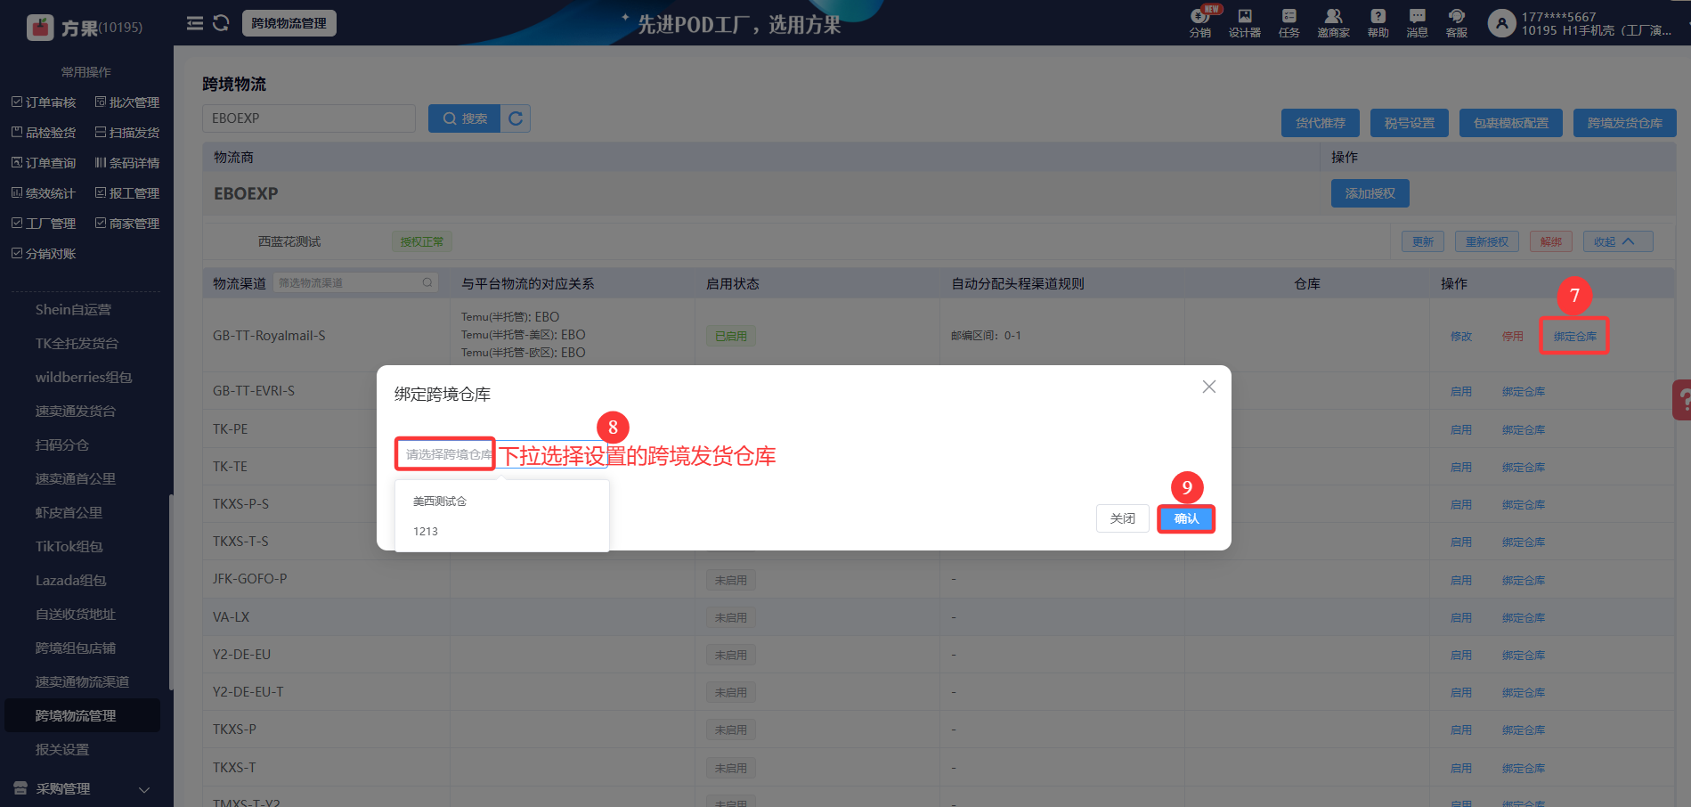Go to wildberries组包 in sidebar
The image size is (1691, 807).
pos(84,378)
